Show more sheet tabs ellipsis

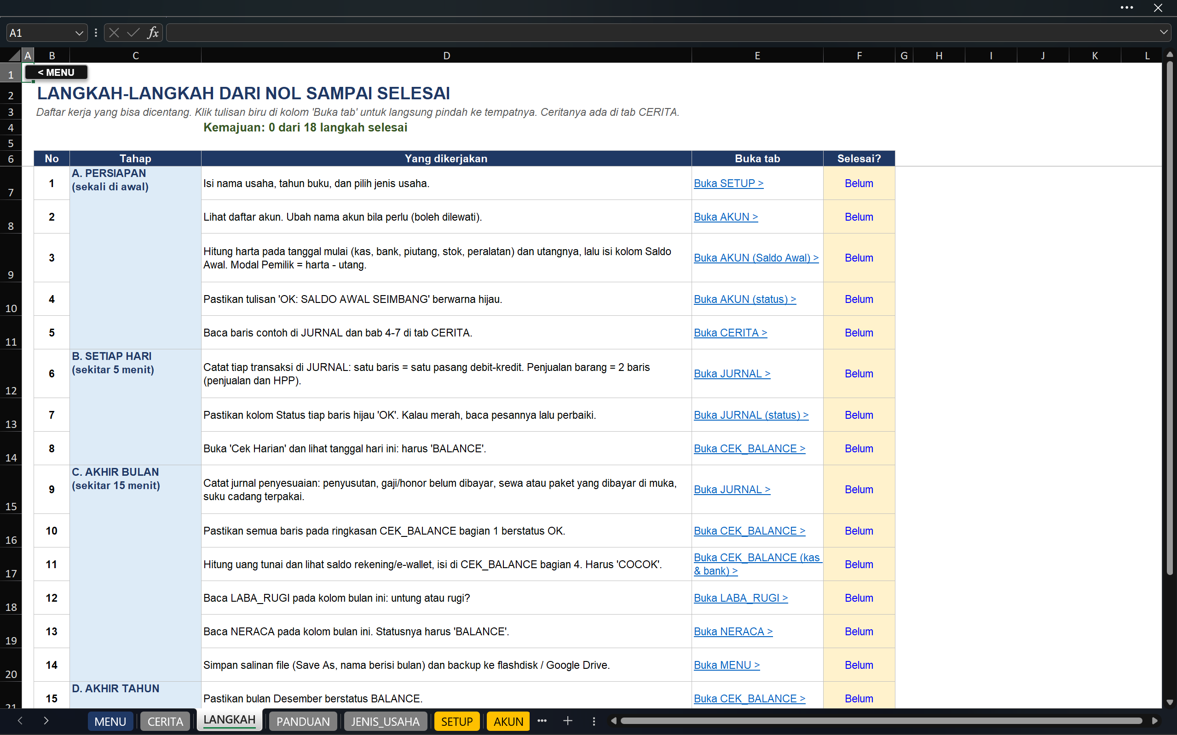(542, 721)
